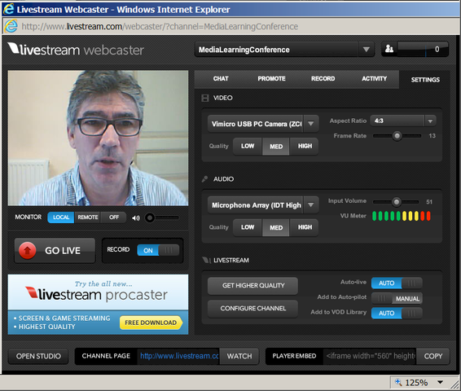Viewport: 461px width, 391px height.
Task: Open the MediaLearningConference channel dropdown
Action: click(366, 50)
